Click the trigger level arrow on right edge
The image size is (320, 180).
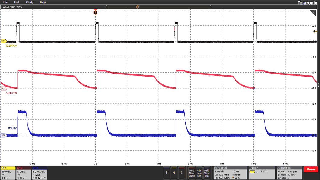(315, 31)
